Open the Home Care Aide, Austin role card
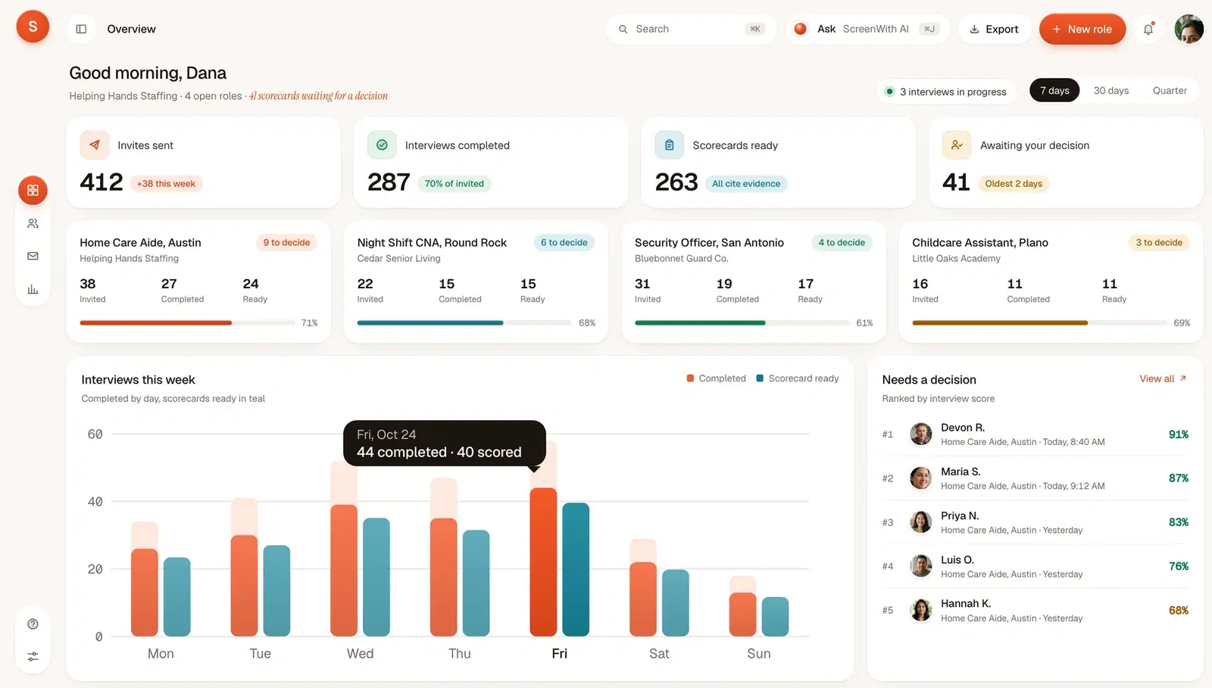The image size is (1212, 688). [198, 282]
